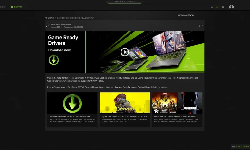
Task: Play the Game Ready Drivers banner video
Action: [x=125, y=52]
